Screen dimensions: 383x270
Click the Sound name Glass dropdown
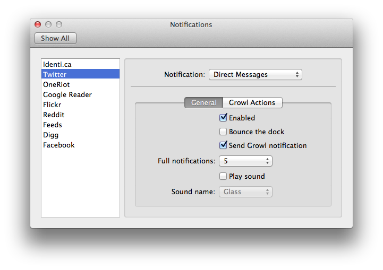point(245,191)
